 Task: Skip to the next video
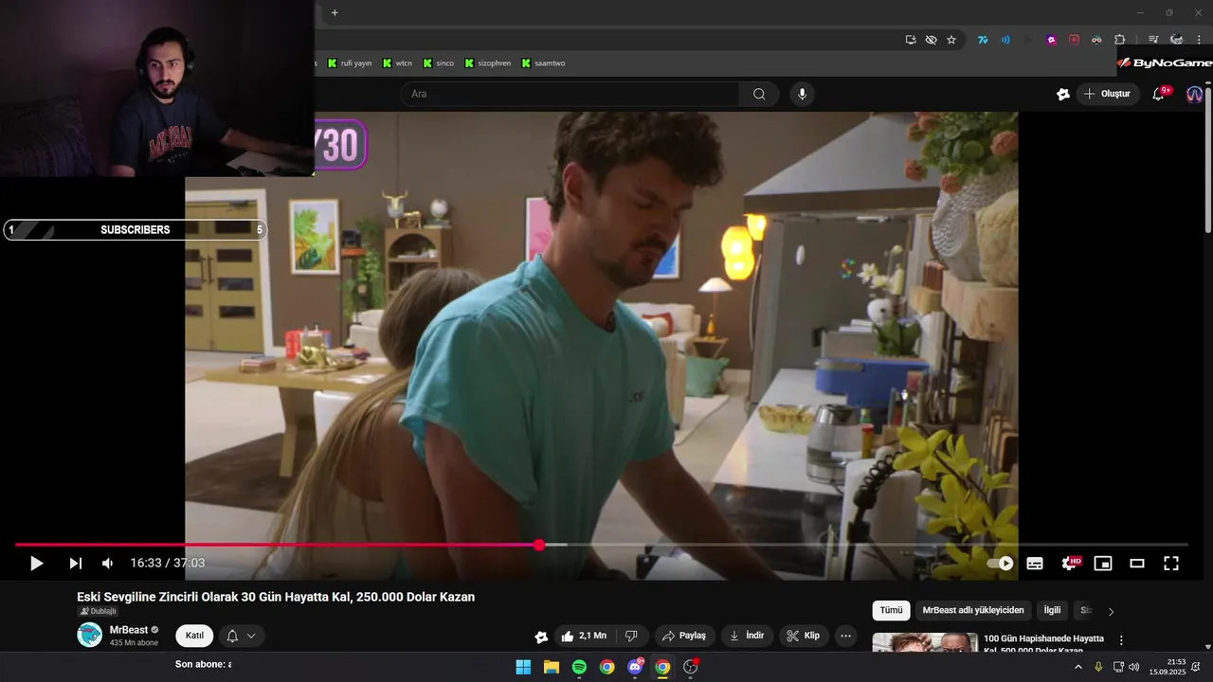[75, 564]
